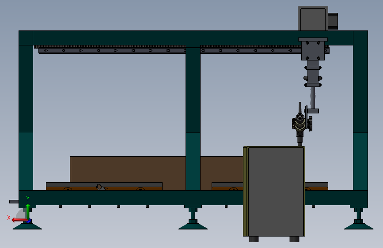Select the right toothed rack rail
Image resolution: width=383 pixels, height=248 pixels.
pyautogui.click(x=251, y=46)
